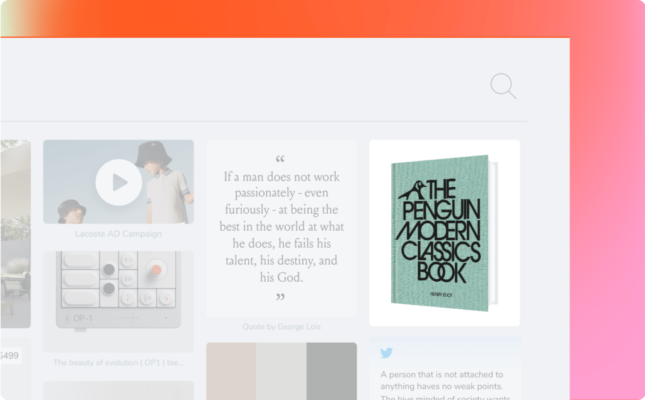Select the beige color swatch
645x400 pixels.
(231, 371)
